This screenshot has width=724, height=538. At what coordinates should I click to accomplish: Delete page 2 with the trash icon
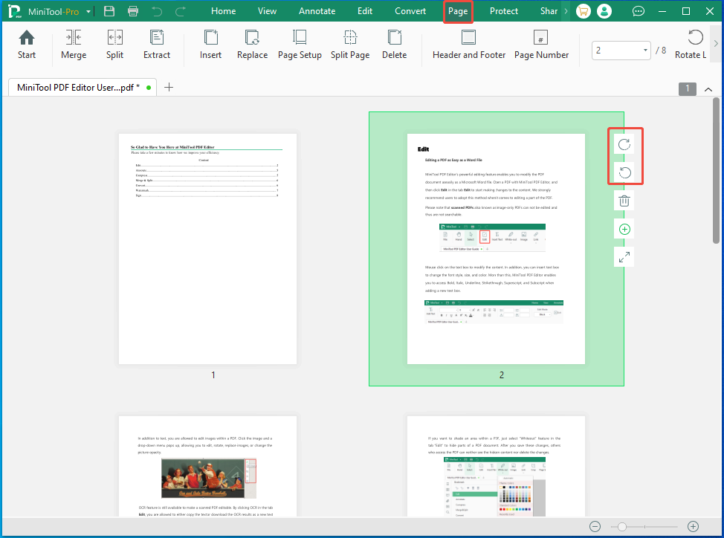pos(624,201)
